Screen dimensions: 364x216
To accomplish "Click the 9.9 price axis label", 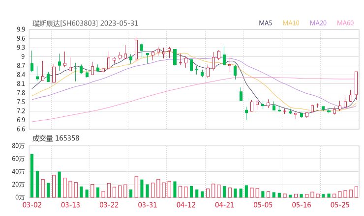I will (21, 29).
